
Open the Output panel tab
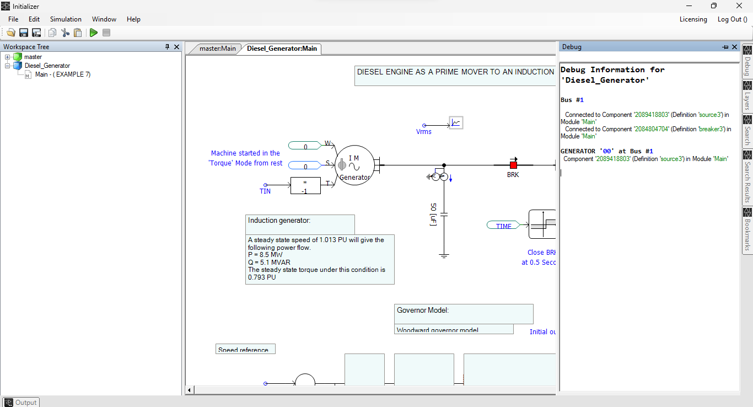tap(21, 402)
